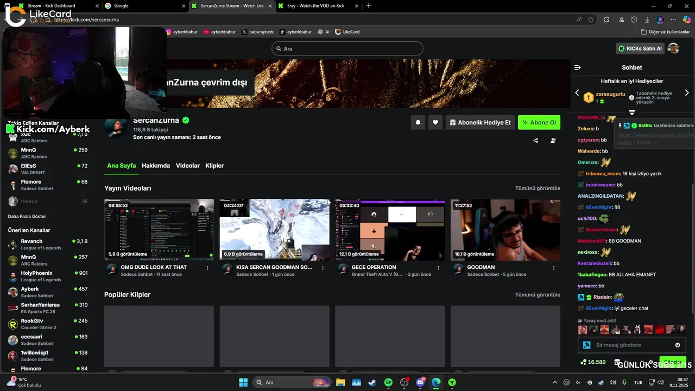
Task: Open options menu for OMG DUDE LOOK AT THAT
Action: (x=207, y=268)
